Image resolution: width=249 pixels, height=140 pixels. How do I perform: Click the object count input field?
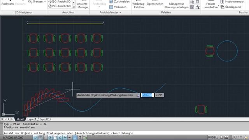click(x=147, y=95)
